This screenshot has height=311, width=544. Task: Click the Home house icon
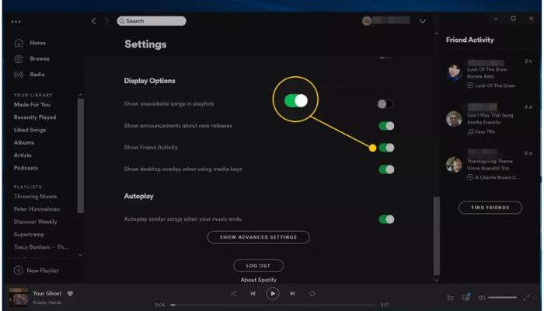[19, 43]
